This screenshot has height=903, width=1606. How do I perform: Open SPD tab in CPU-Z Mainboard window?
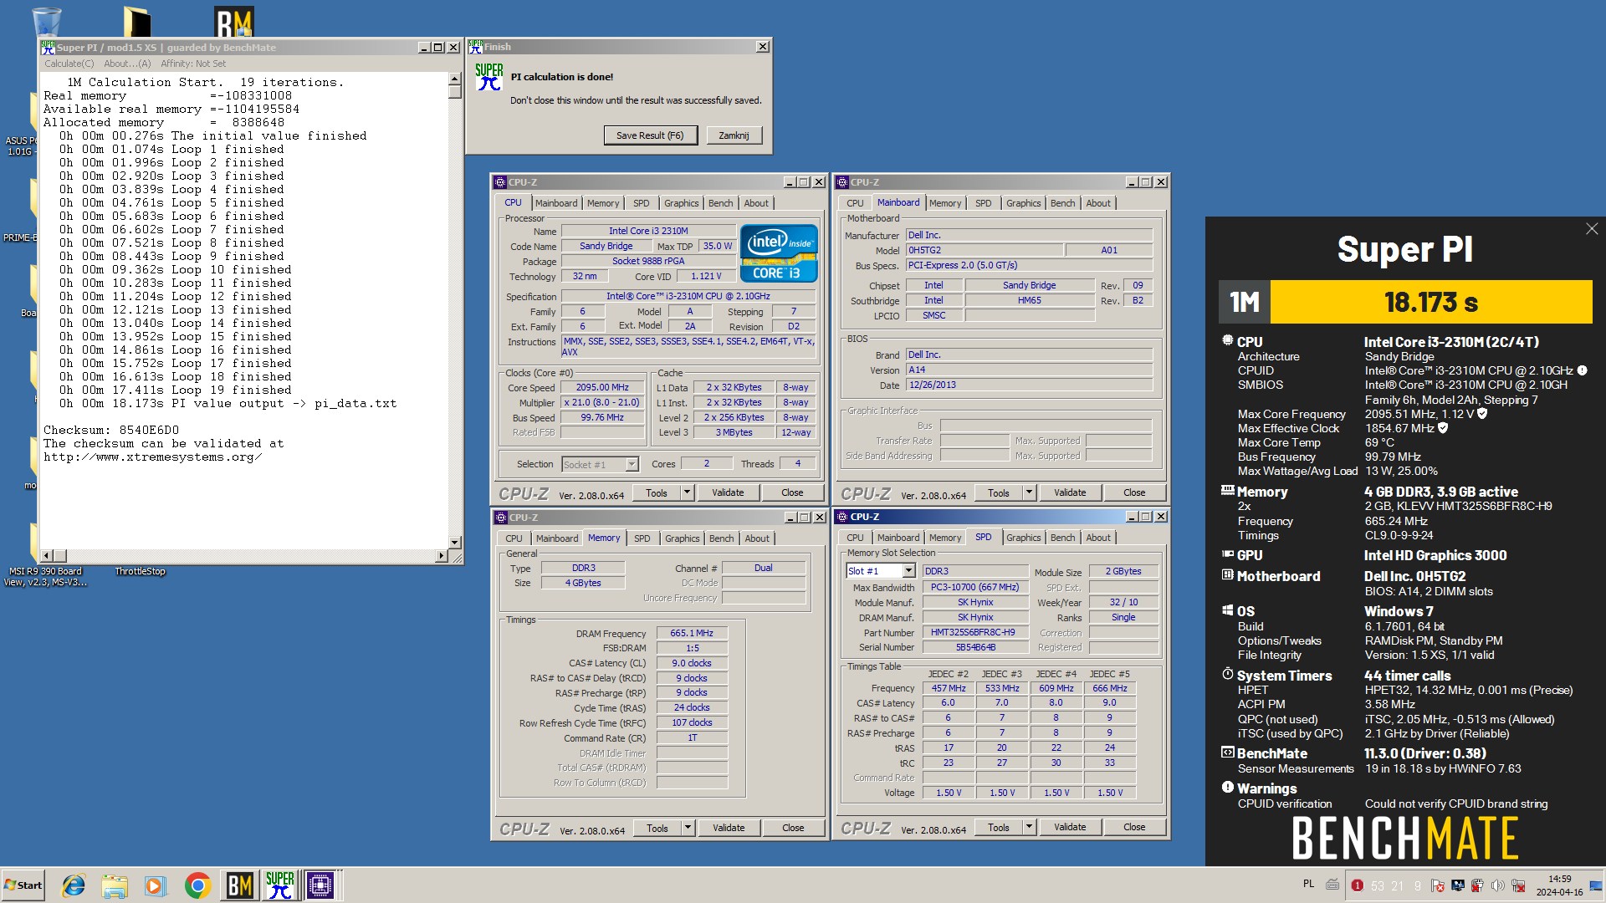(x=983, y=203)
